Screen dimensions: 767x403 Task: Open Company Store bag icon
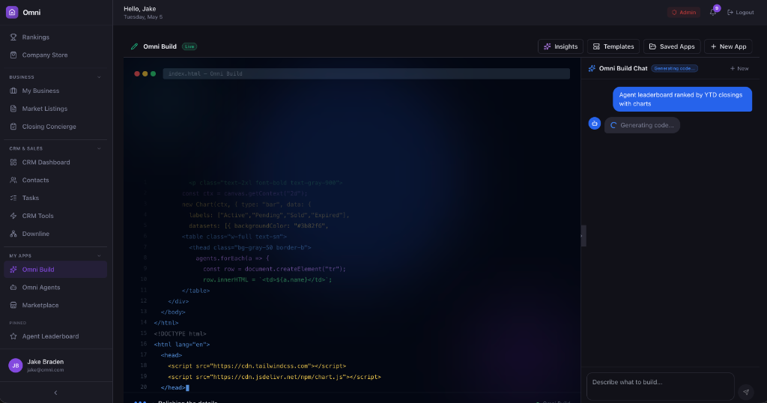pyautogui.click(x=13, y=55)
